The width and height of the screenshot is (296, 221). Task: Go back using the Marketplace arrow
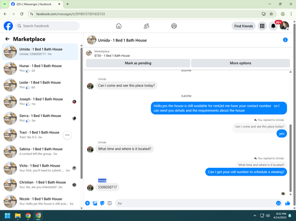(7, 39)
